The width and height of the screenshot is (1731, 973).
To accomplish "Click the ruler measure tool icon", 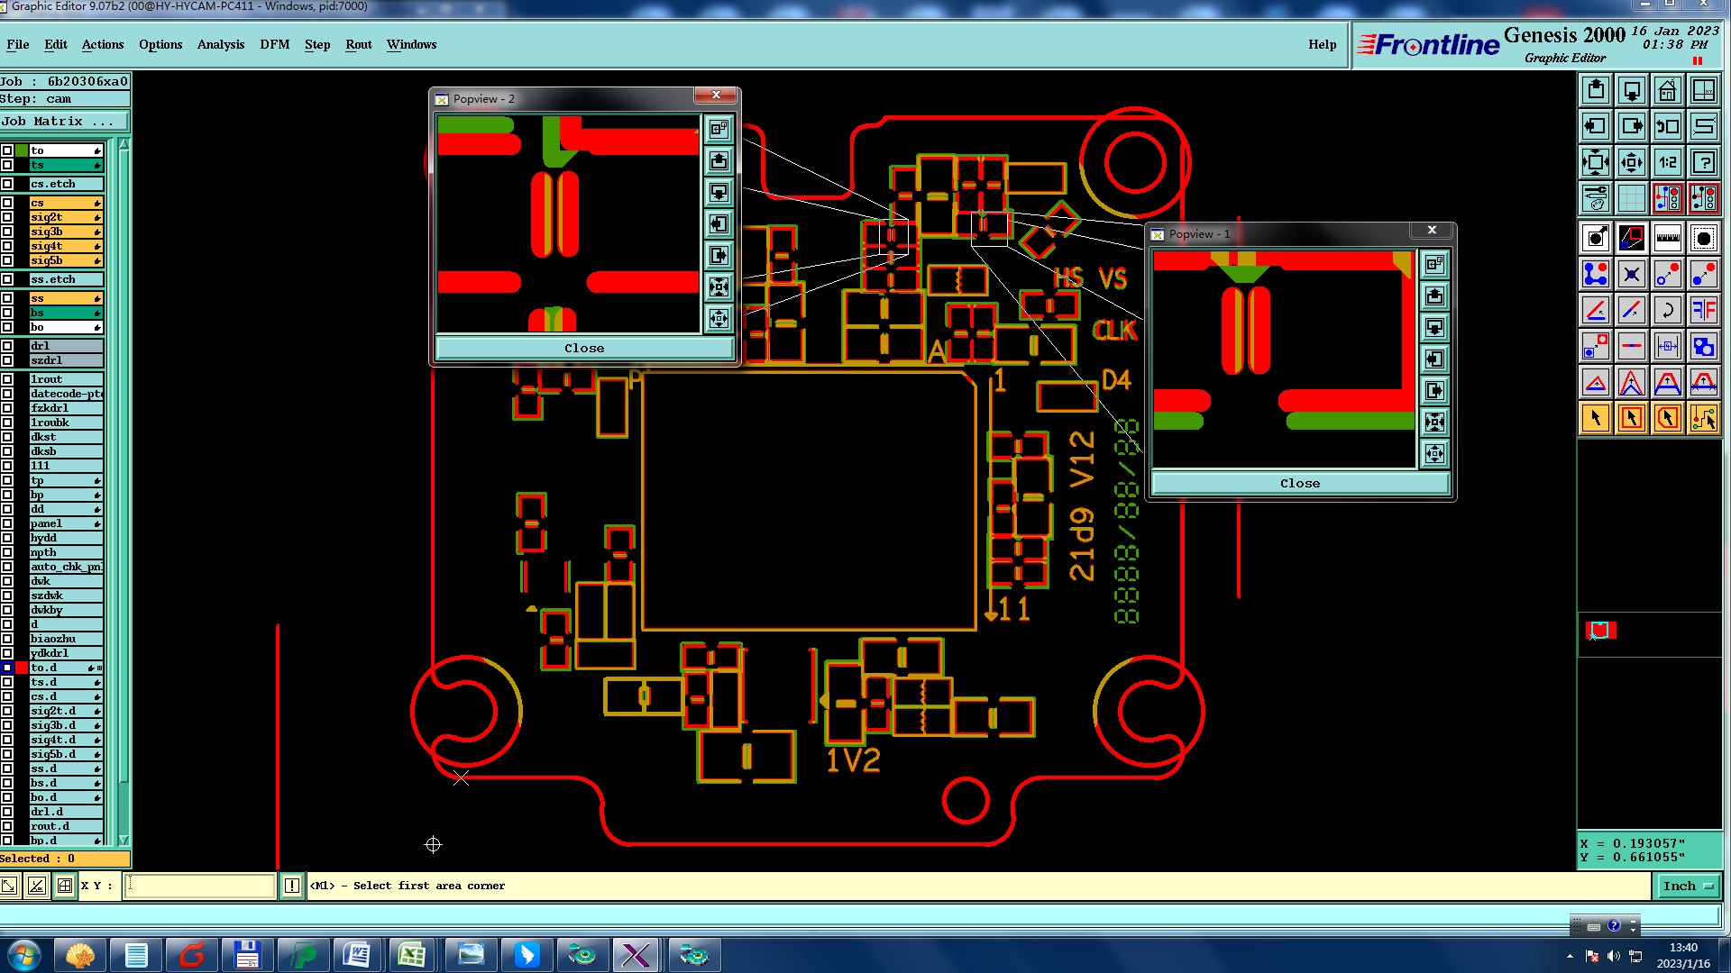I will tap(1667, 239).
